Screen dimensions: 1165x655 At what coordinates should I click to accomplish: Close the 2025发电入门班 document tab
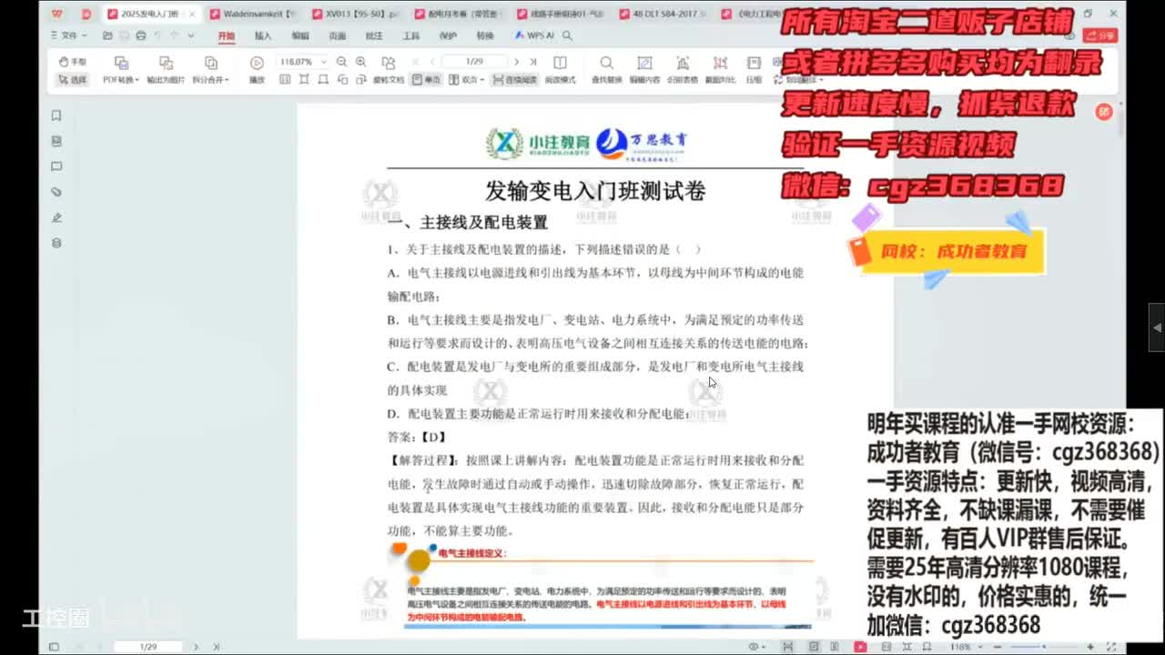tap(191, 14)
